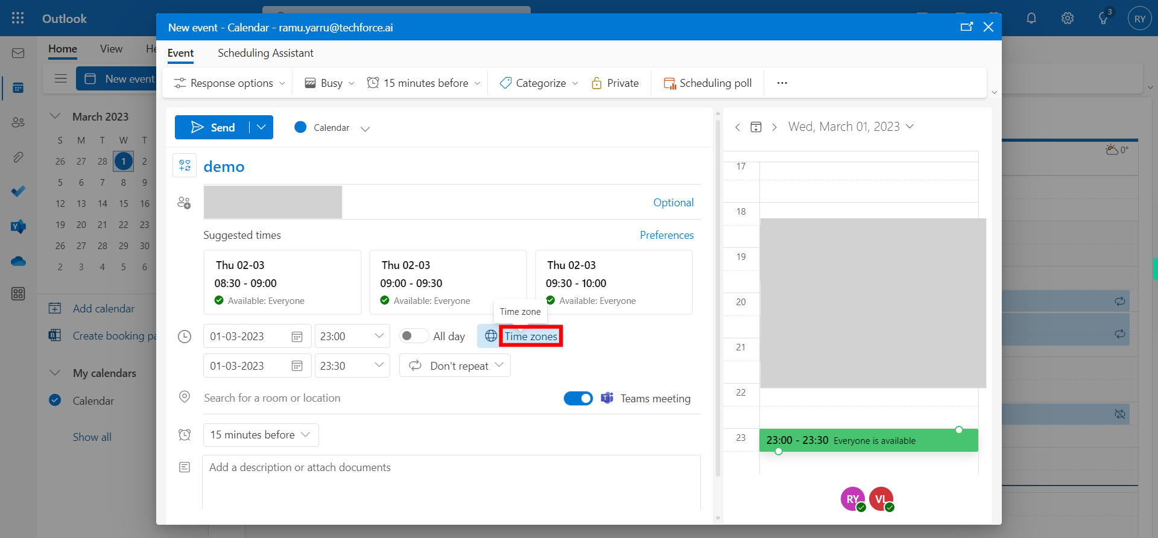Click the RY attendee avatar in the preview
The height and width of the screenshot is (538, 1158).
tap(853, 499)
